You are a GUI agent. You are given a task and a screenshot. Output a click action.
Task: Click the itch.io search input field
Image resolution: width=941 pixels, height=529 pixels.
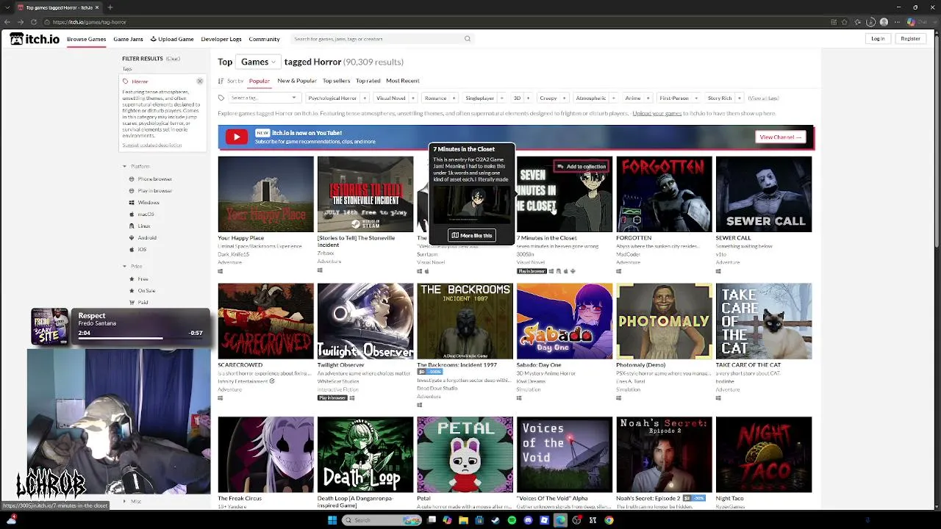376,39
